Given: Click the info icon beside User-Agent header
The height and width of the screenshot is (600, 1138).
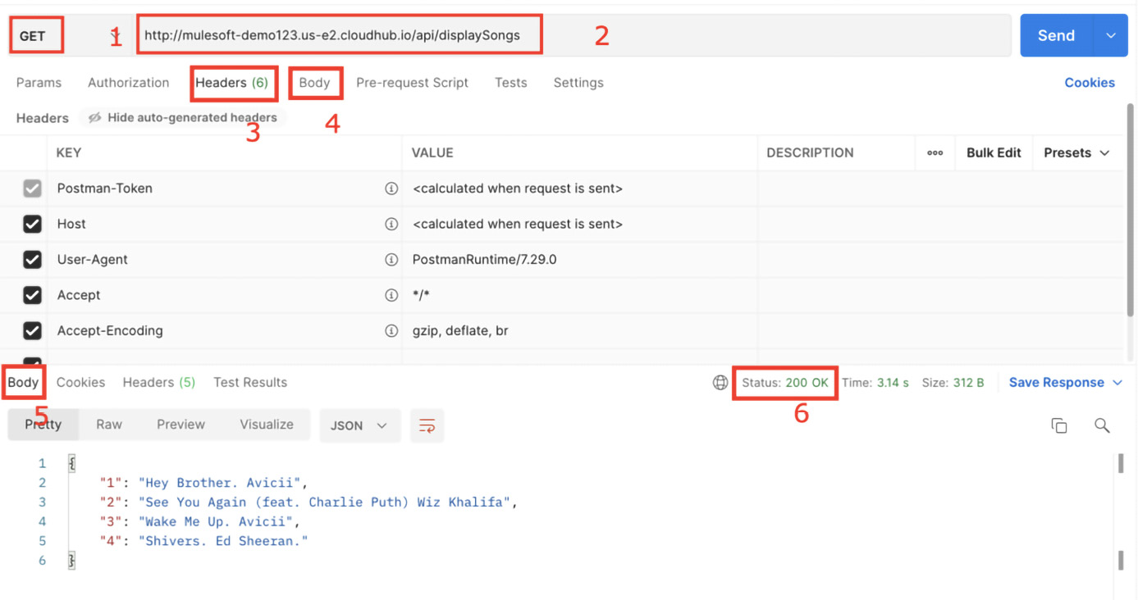Looking at the screenshot, I should coord(390,260).
